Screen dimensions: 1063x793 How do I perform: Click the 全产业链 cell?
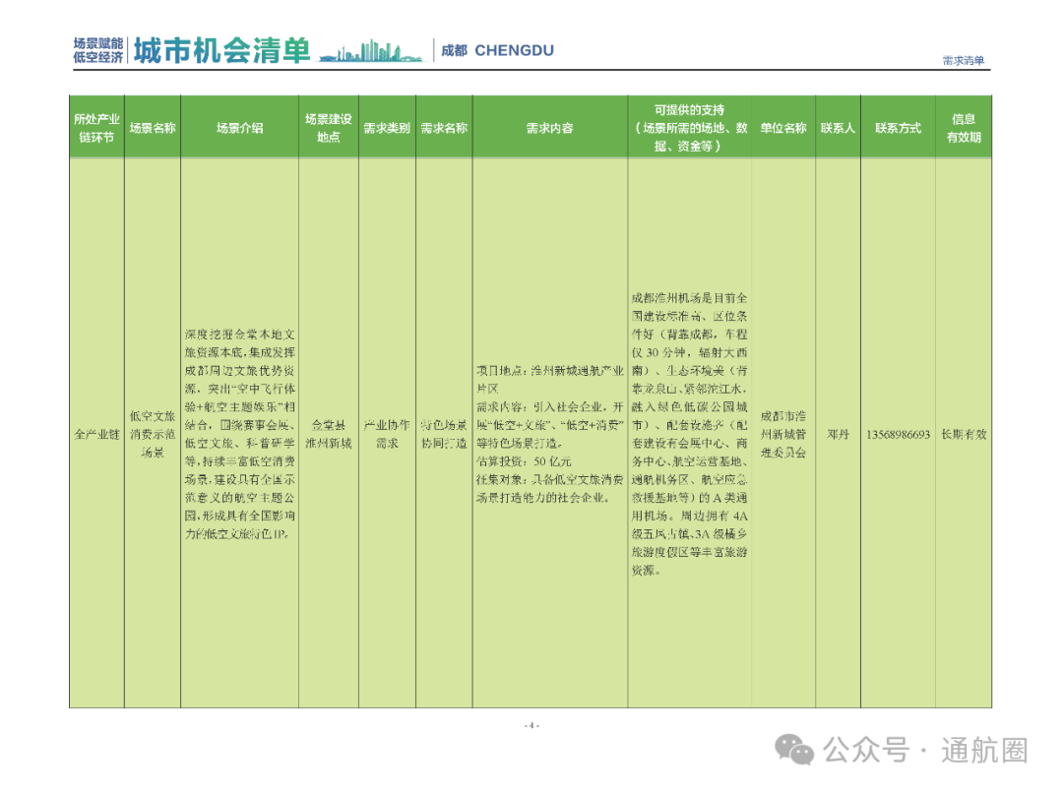coord(96,435)
